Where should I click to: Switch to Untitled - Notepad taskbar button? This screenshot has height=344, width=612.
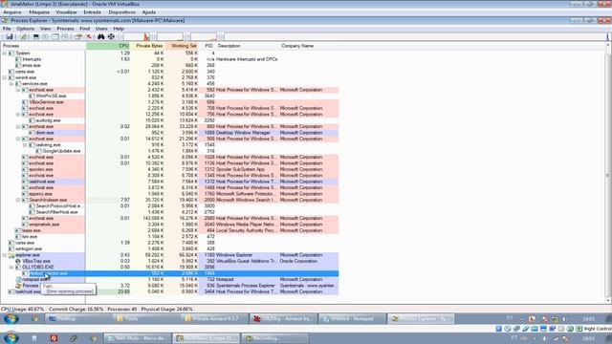[352, 318]
